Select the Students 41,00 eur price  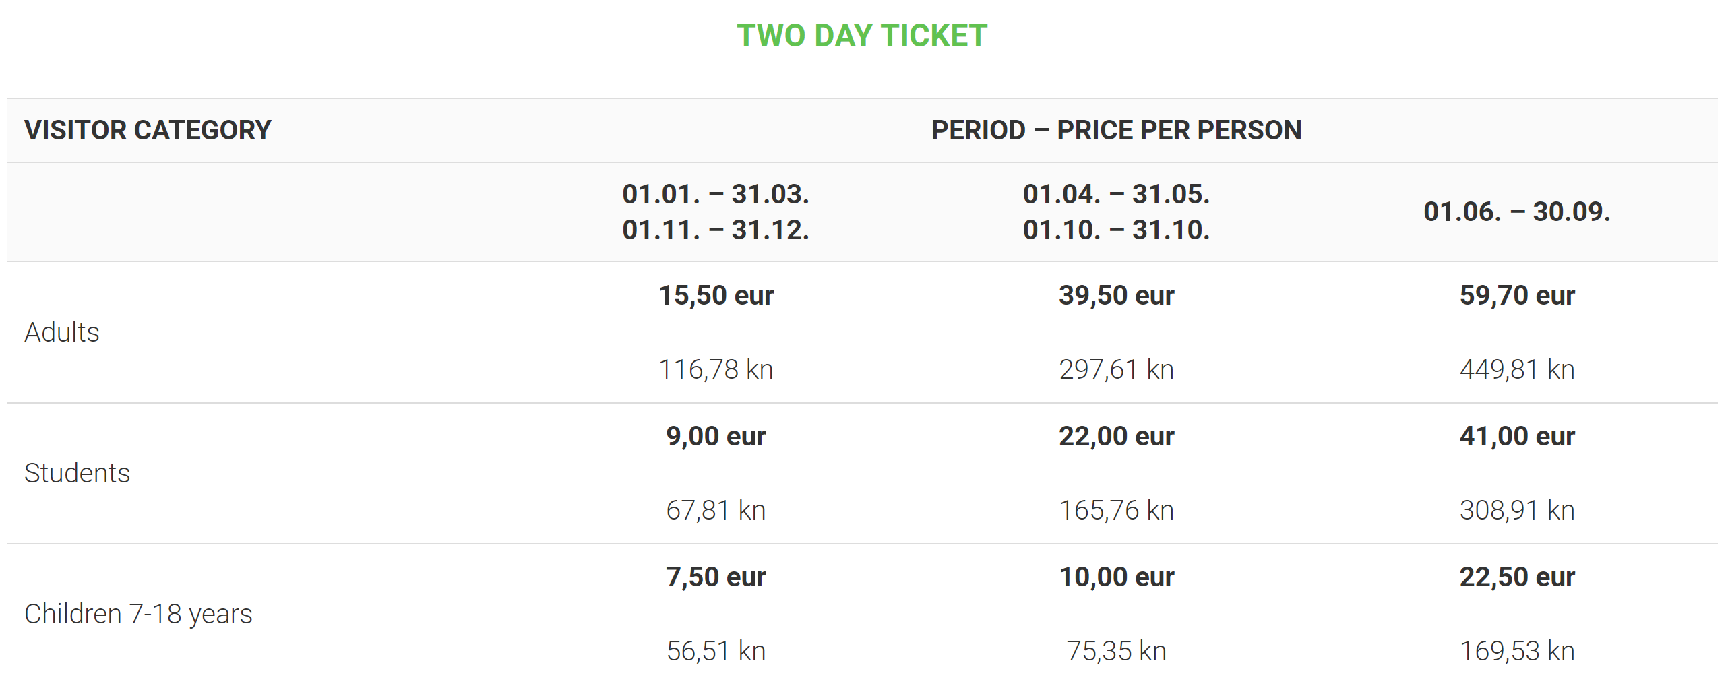[1516, 436]
